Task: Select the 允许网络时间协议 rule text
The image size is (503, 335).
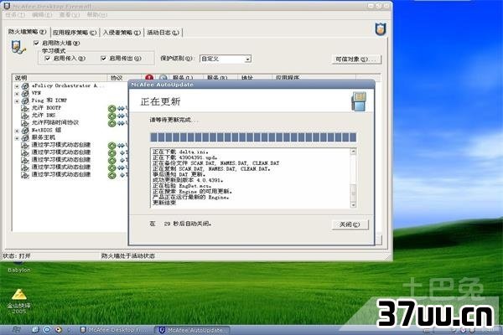Action: 54,123
